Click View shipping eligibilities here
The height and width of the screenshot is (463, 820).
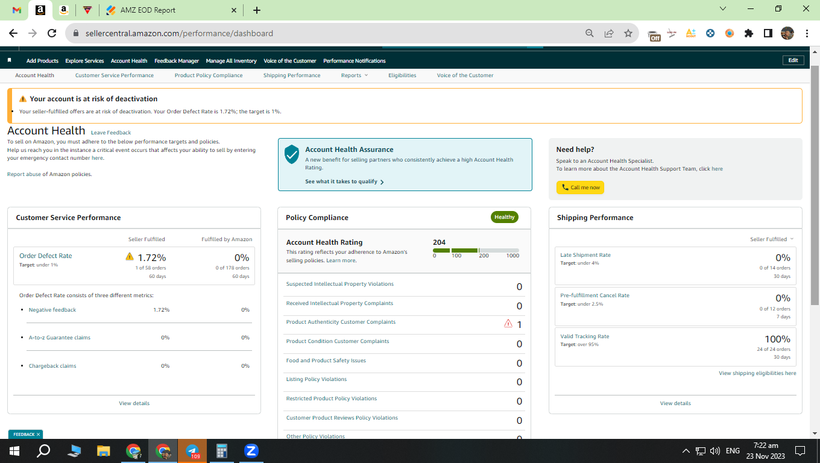(x=757, y=373)
